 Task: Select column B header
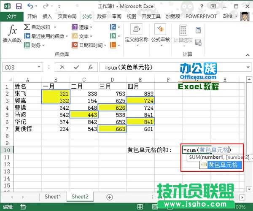click(x=56, y=80)
